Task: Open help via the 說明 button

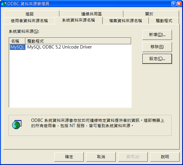Action: [x=165, y=157]
